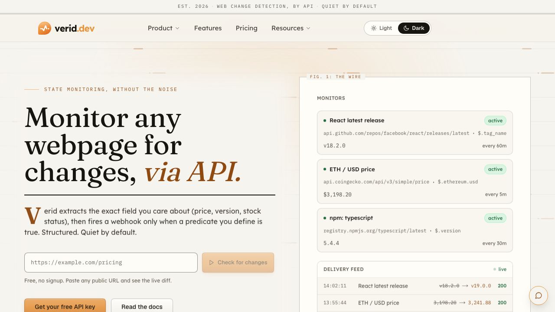
Task: Click 3,241.88 in delivery feed
Action: 480,303
